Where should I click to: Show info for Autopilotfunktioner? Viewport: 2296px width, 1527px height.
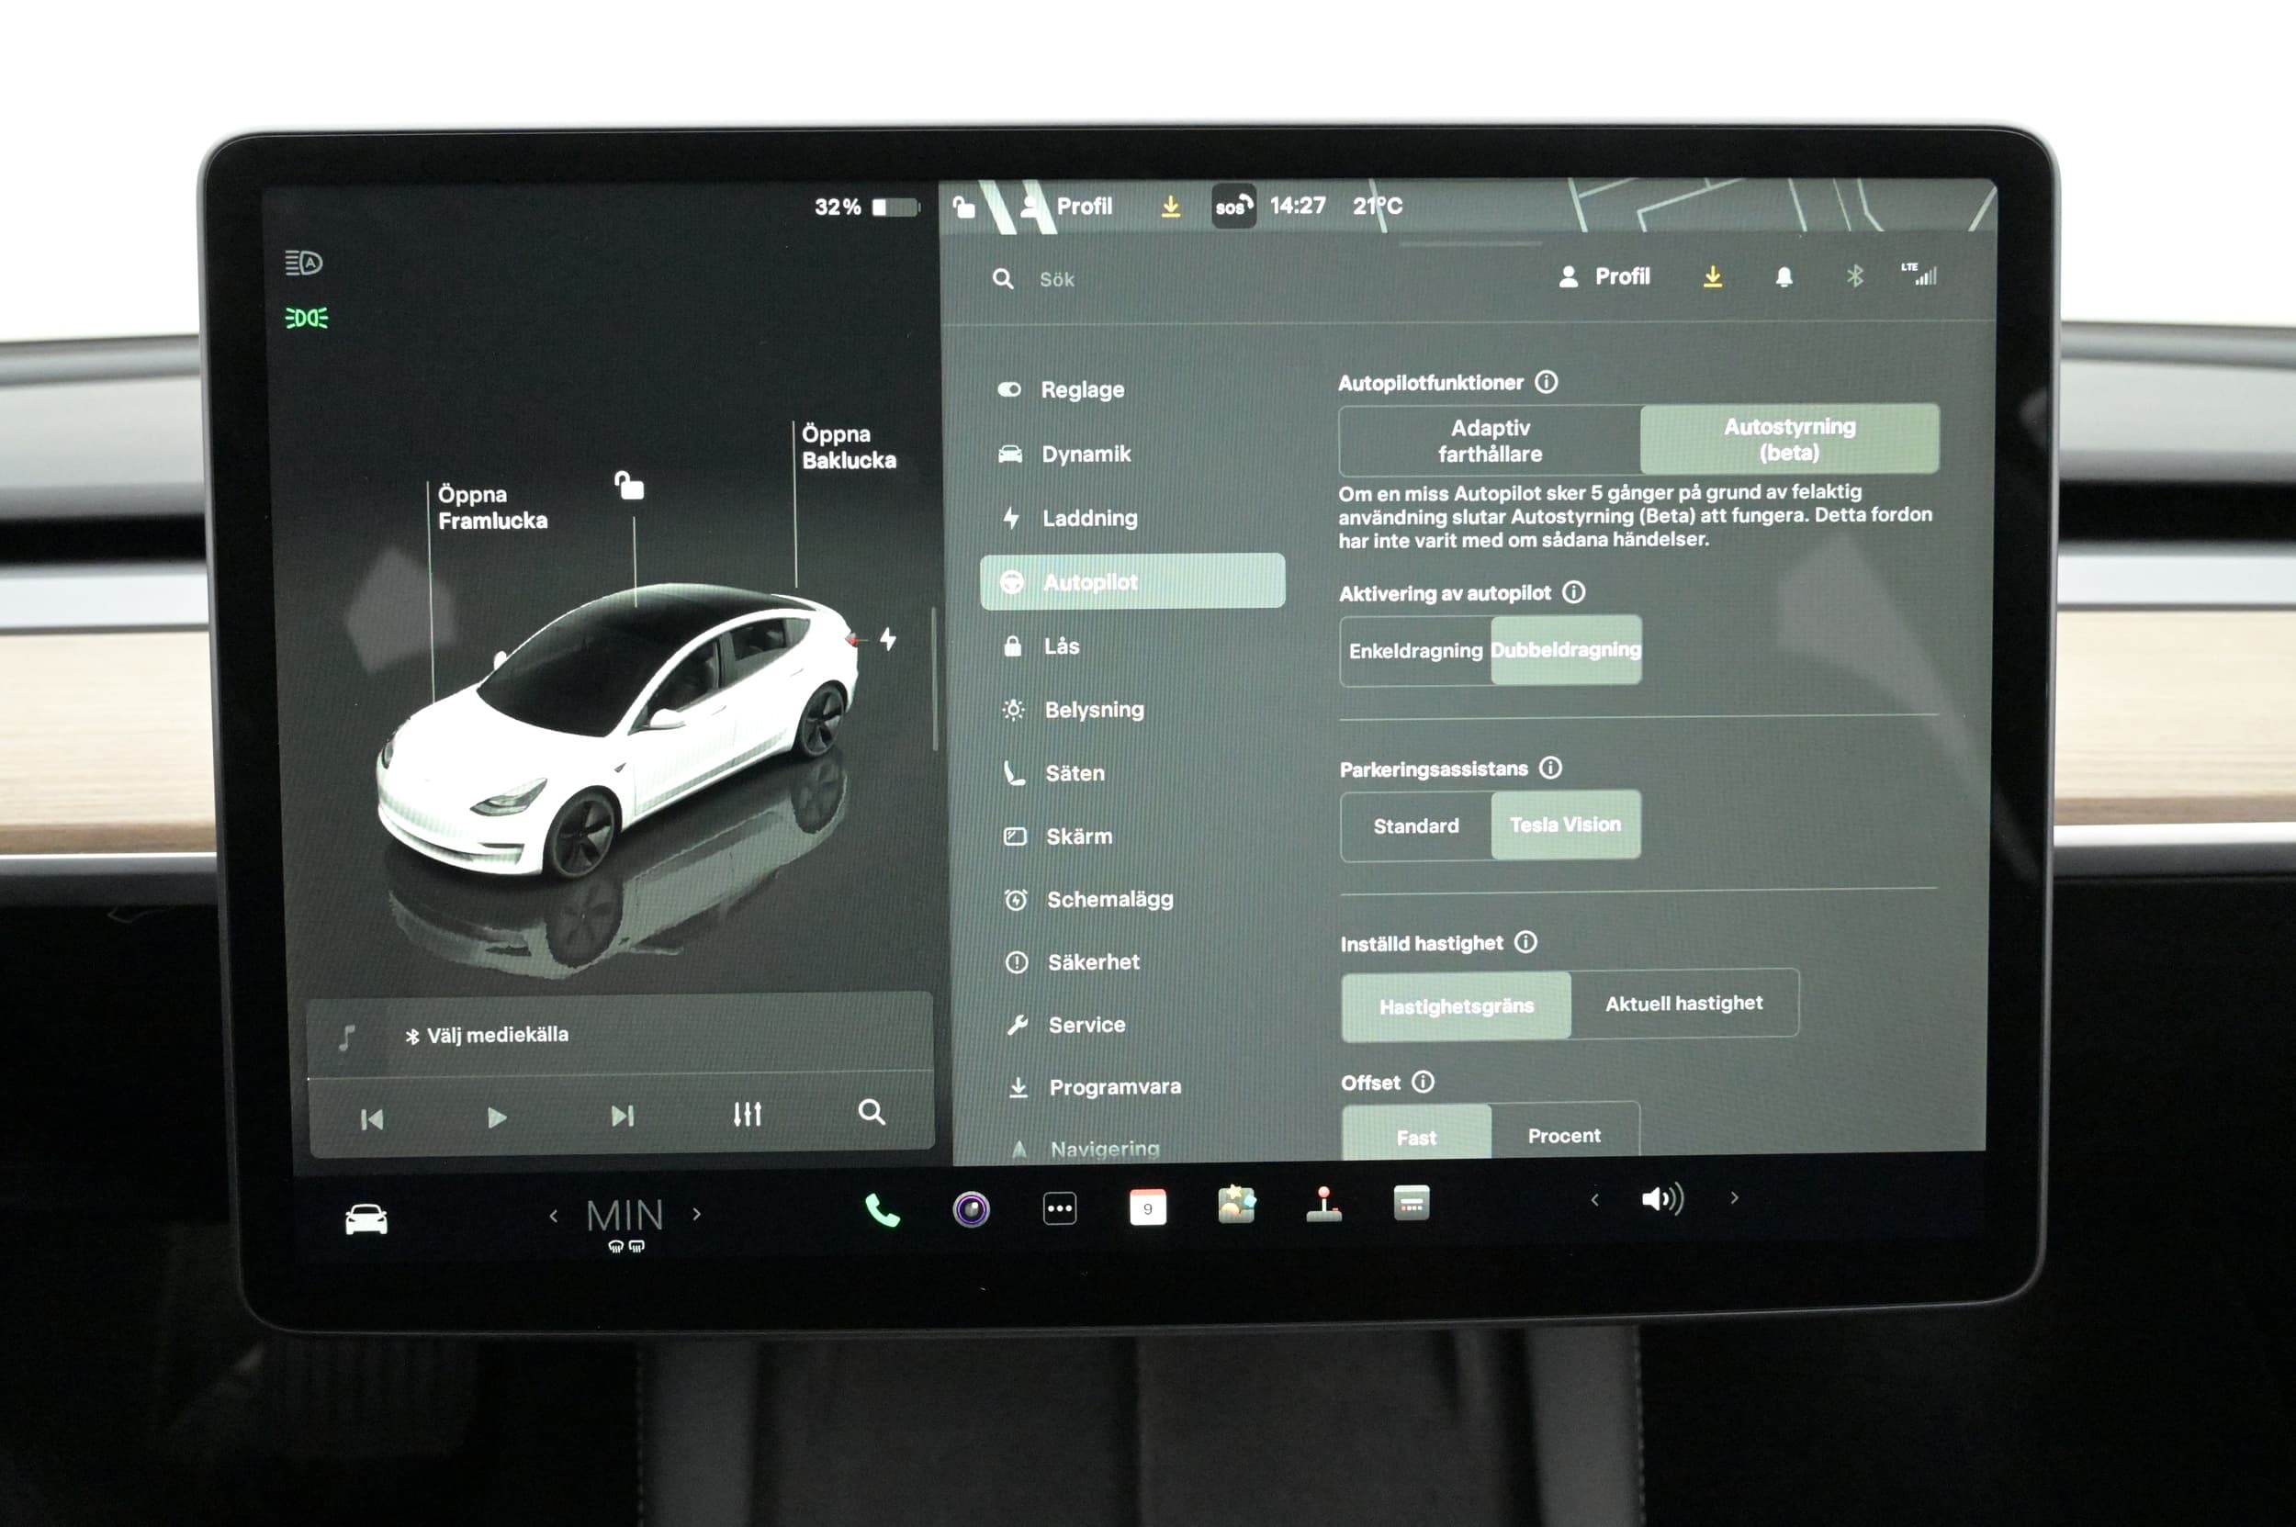[1546, 382]
